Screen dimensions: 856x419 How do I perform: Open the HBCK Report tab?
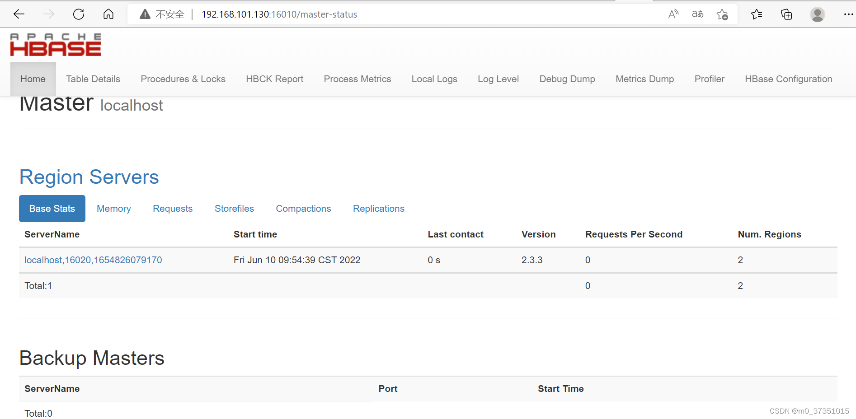[274, 79]
